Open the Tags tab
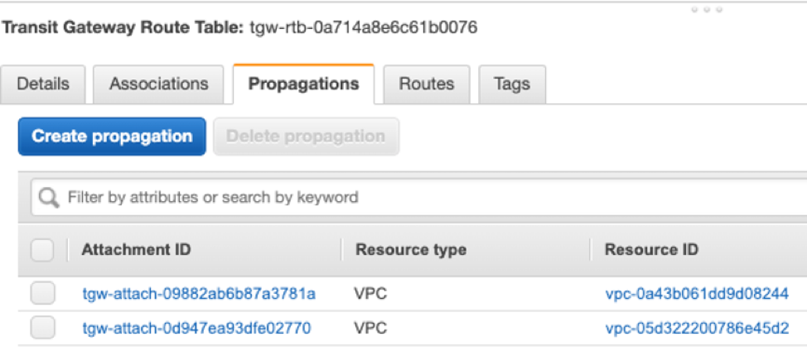 [512, 84]
